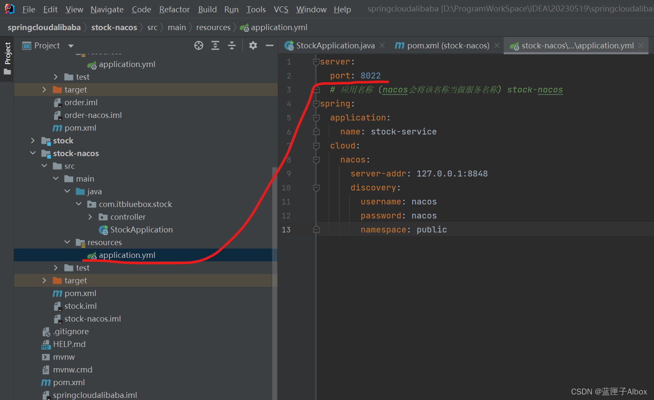Open the File menu
654x400 pixels.
click(28, 9)
